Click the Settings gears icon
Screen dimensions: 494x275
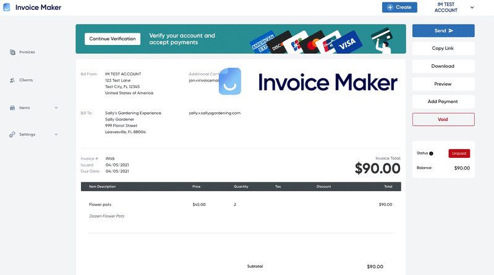tap(12, 134)
